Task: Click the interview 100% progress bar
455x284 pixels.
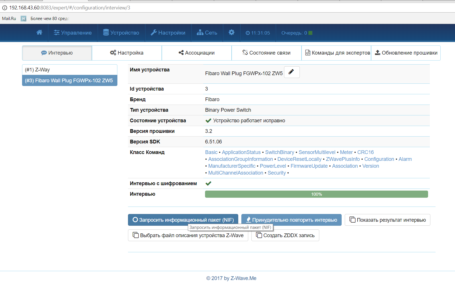Action: tap(316, 194)
